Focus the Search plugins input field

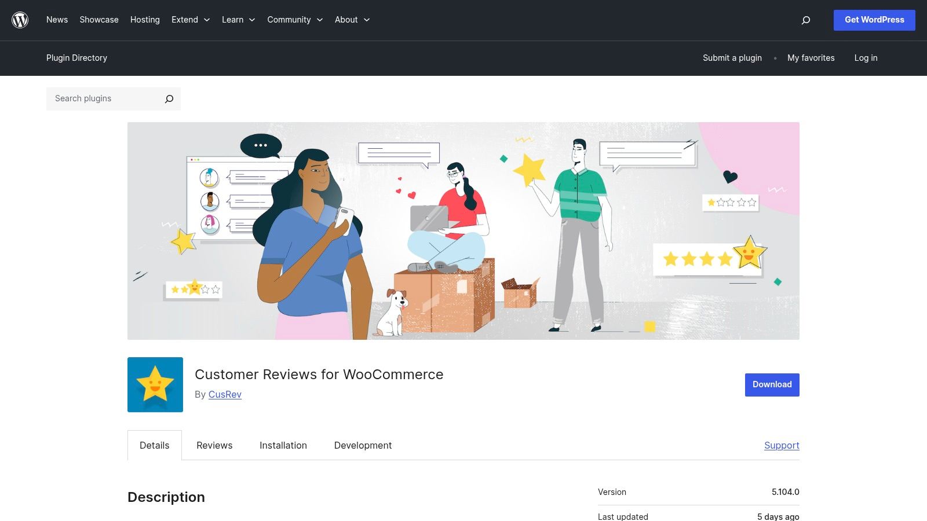click(x=104, y=99)
